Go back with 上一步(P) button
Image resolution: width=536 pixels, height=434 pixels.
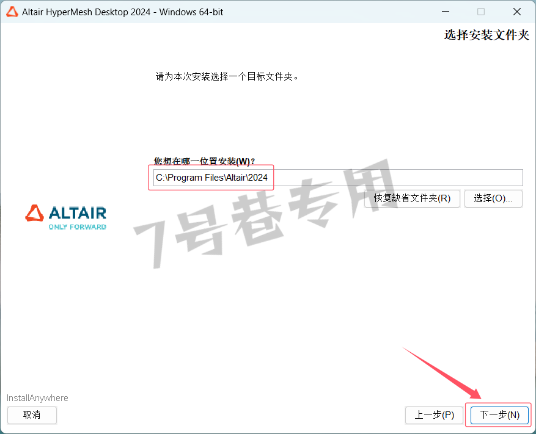click(434, 415)
